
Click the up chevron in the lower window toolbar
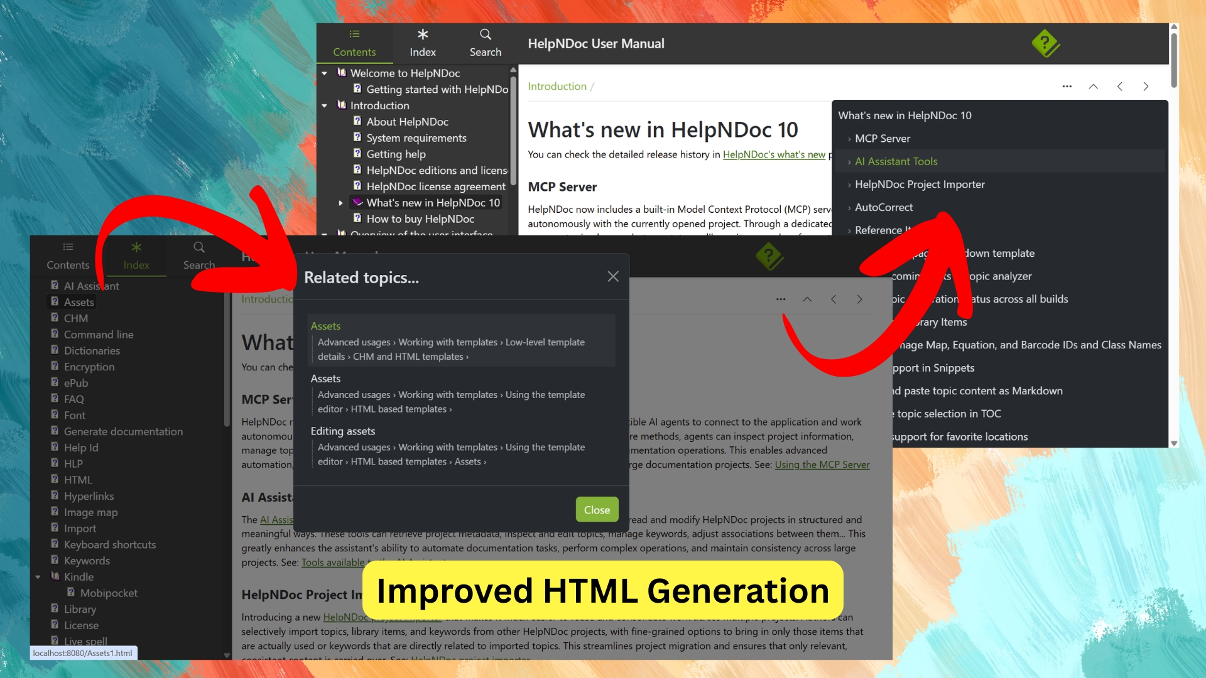[807, 299]
